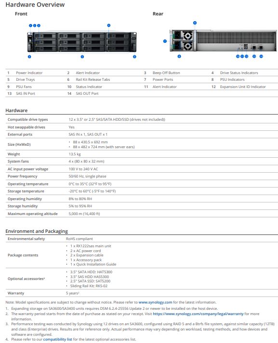The image size is (278, 343).
Task: Select the Power Indicator legend entry
Action: pyautogui.click(x=29, y=73)
